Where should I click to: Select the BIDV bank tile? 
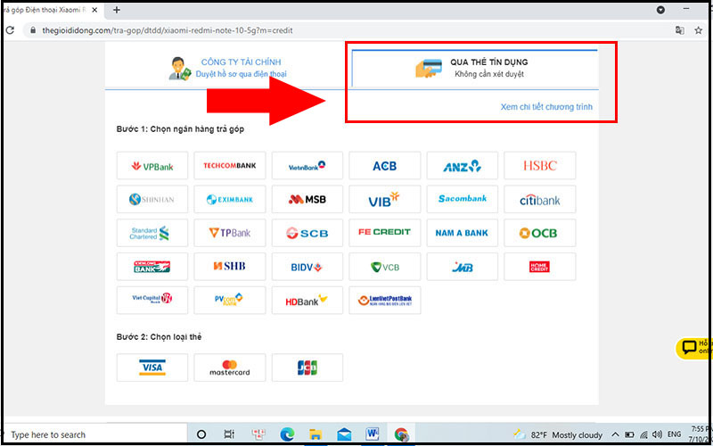307,267
